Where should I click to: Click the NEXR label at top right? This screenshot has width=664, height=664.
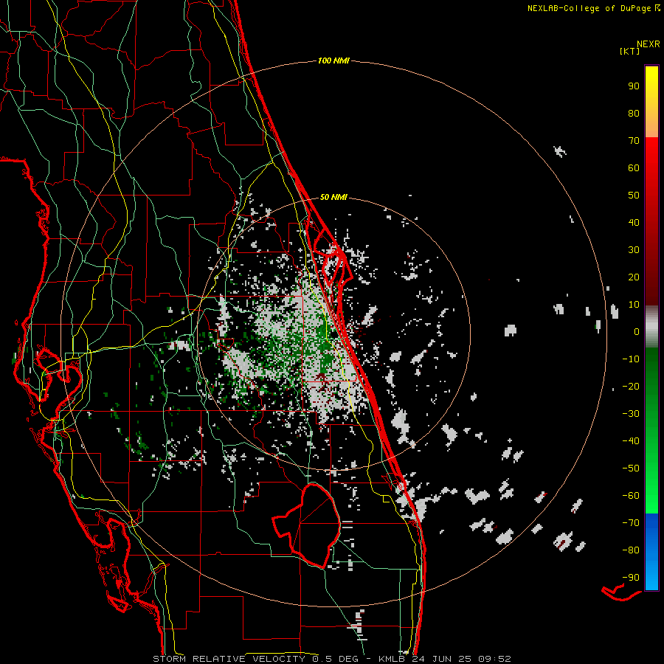click(x=649, y=44)
